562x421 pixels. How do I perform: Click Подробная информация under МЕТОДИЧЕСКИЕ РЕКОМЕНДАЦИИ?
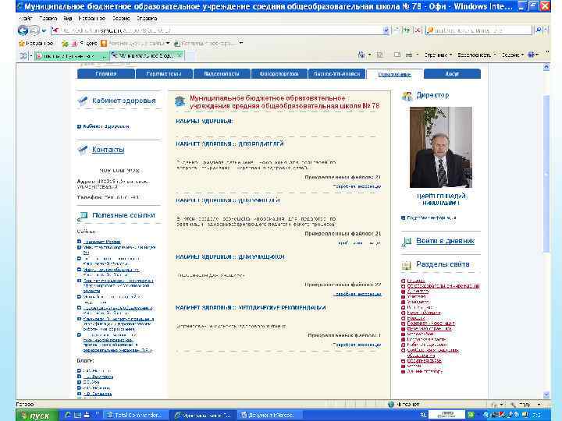(x=357, y=345)
